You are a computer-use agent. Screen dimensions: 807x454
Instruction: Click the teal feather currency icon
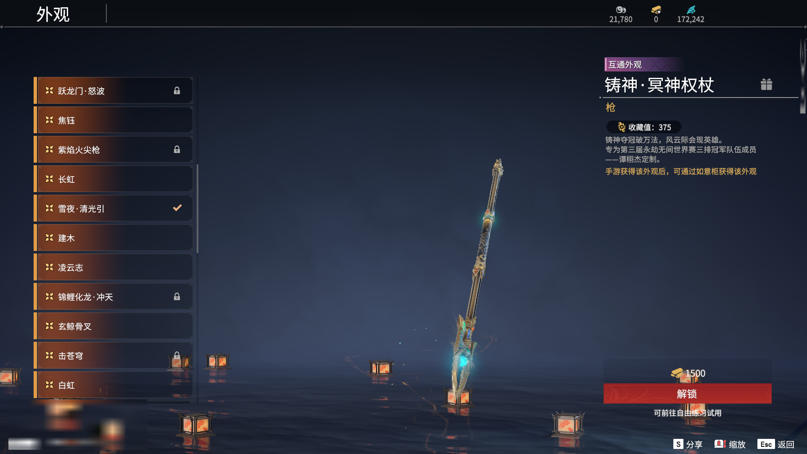point(691,9)
